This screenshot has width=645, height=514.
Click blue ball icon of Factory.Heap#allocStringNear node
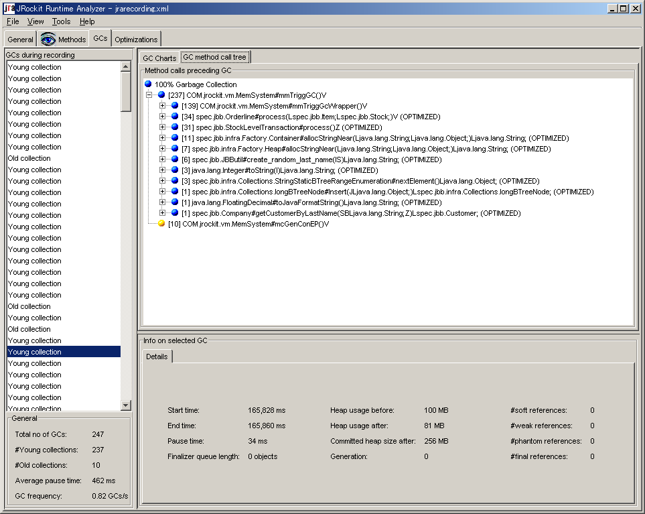coord(175,148)
